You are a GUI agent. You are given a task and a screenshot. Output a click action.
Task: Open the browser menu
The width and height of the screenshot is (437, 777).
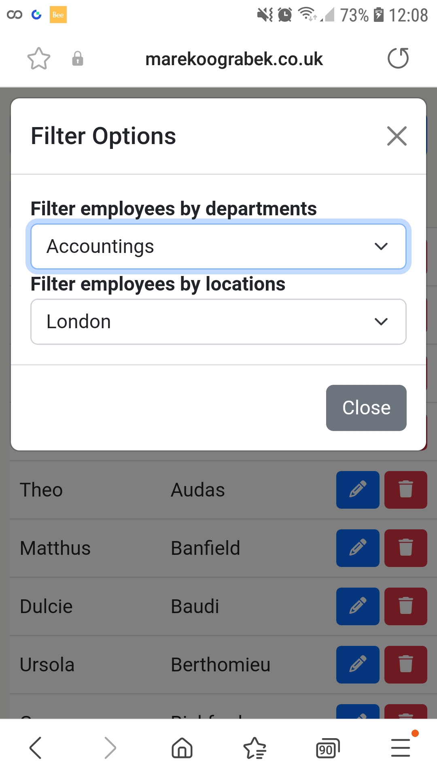400,748
